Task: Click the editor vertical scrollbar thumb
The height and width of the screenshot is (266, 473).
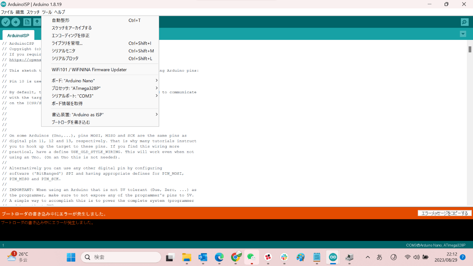Action: coord(470,49)
